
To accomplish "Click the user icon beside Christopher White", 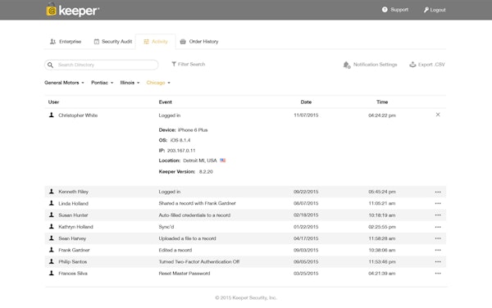I will coord(52,115).
